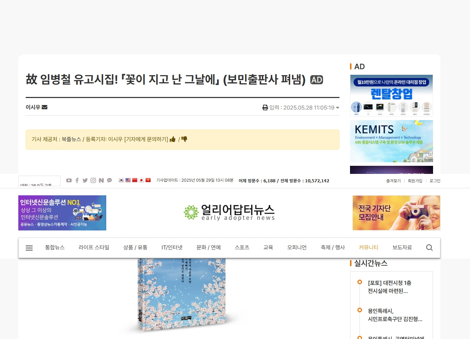Print the article using the printer icon
This screenshot has height=339, width=470.
(x=265, y=107)
